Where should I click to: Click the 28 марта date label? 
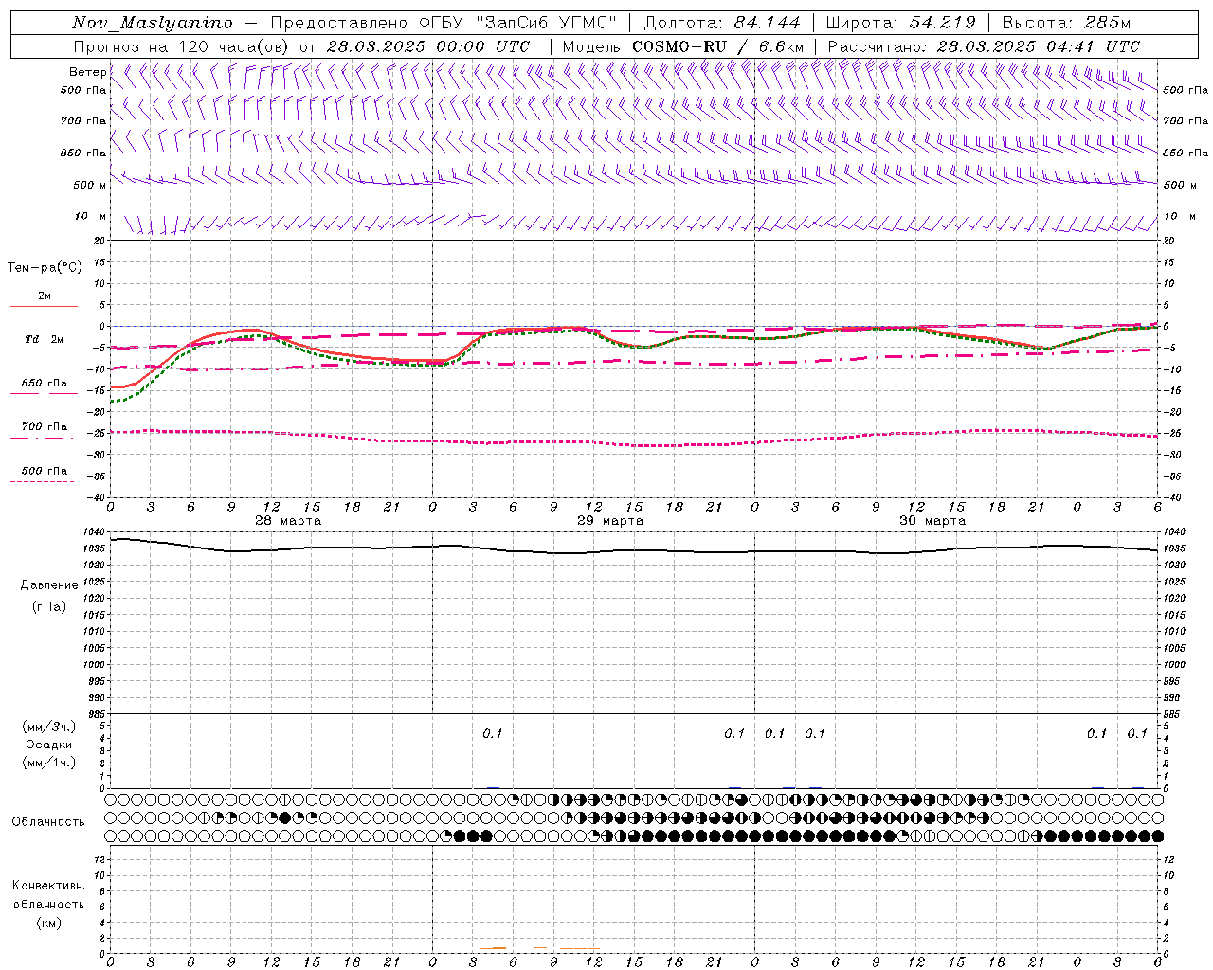click(x=288, y=521)
